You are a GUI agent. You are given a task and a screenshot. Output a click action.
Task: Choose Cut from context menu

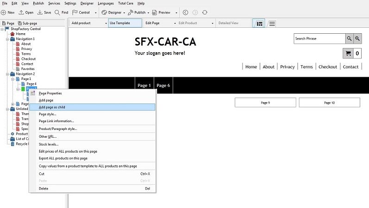click(x=92, y=174)
